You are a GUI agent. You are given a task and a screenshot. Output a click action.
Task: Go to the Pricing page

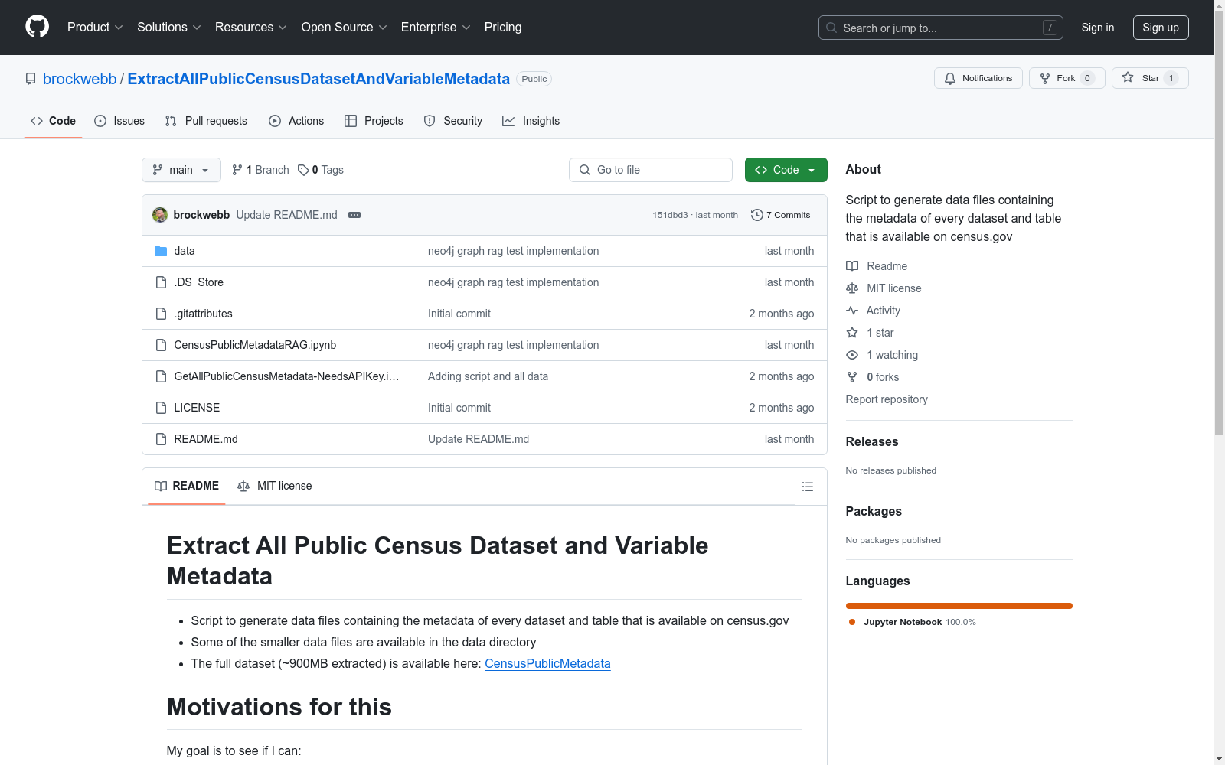[x=503, y=28]
